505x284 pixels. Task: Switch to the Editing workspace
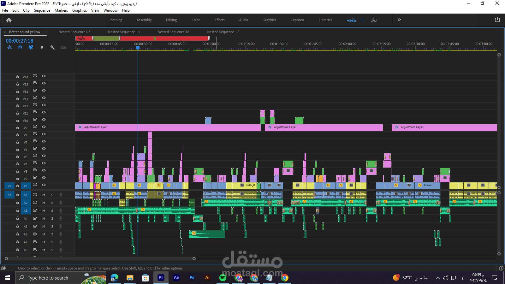171,20
